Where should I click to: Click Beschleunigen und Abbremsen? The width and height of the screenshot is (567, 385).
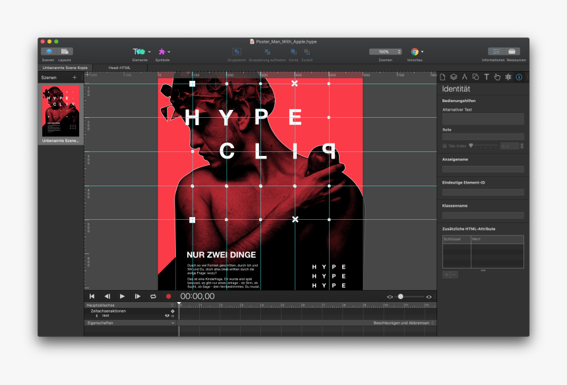(404, 323)
